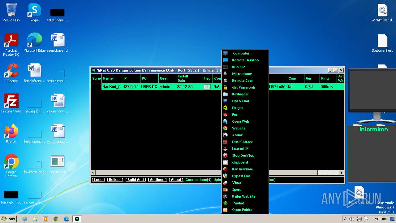
Task: Click the Chrome icon beside WebSite
Action: [225, 128]
